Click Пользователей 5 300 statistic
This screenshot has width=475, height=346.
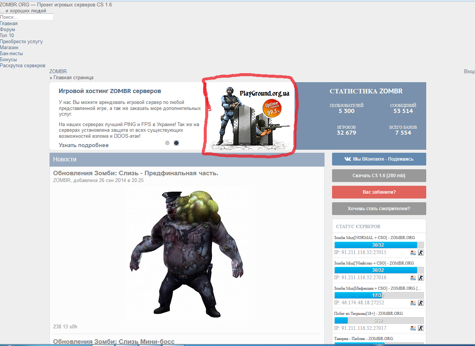(347, 108)
